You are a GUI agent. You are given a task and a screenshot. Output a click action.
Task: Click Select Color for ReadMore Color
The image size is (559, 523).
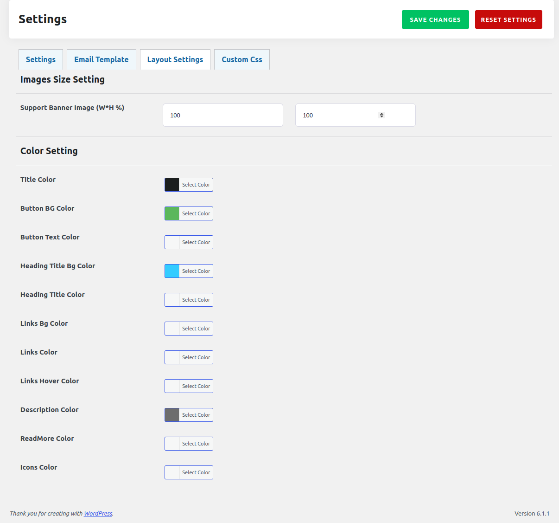[x=196, y=444]
